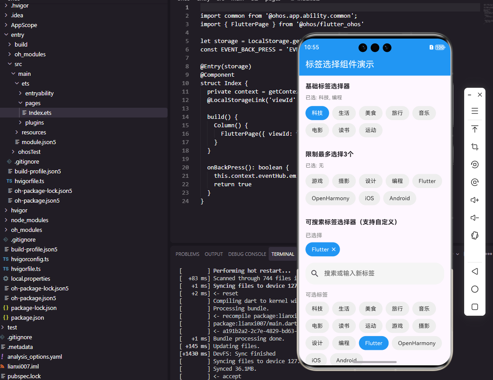This screenshot has height=380, width=493.
Task: Open the DEBUG CONSOLE tab
Action: (247, 254)
